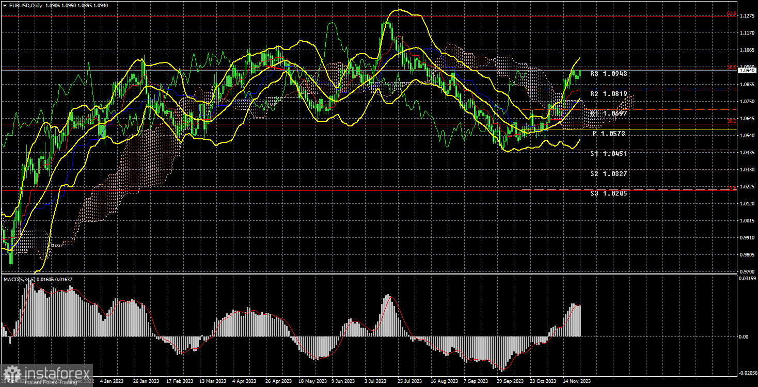Click the 26 Jan 2023 date label
Viewport: 758px width, 387px height.
tap(146, 381)
